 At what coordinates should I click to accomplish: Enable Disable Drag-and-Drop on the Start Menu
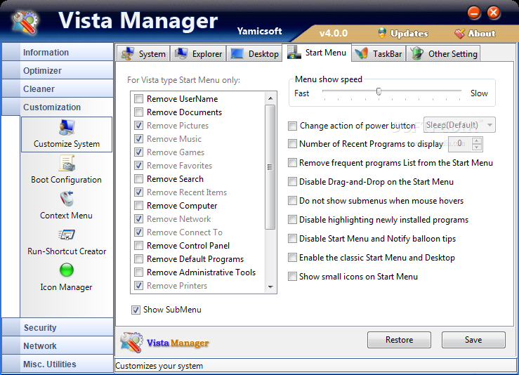pos(292,182)
